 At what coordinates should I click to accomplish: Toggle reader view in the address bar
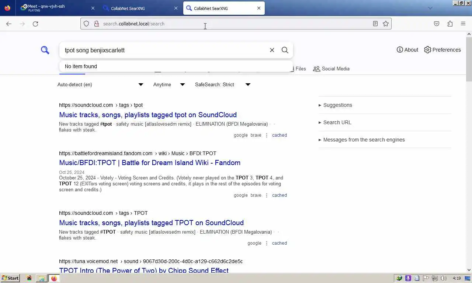click(375, 24)
